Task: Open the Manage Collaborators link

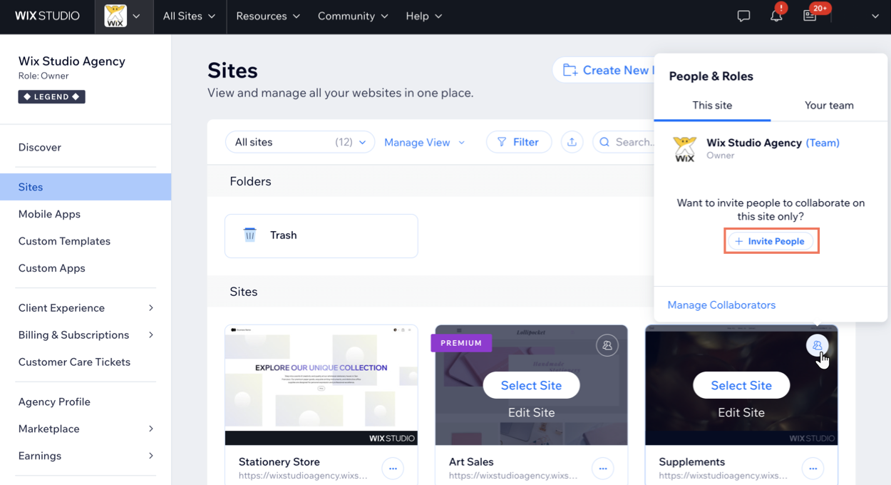Action: (721, 305)
